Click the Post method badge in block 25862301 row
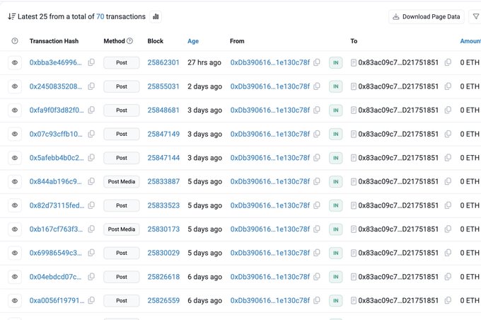Image resolution: width=481 pixels, height=320 pixels. (x=122, y=62)
